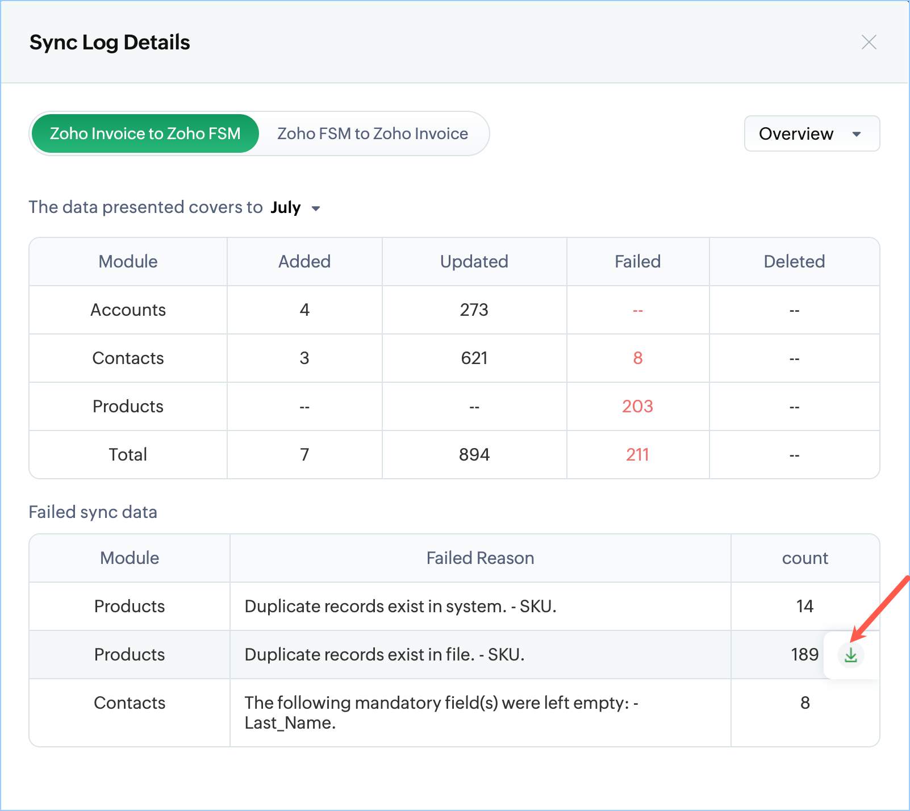This screenshot has width=910, height=811.
Task: Click the failed count 203 for Products
Action: [x=637, y=406]
